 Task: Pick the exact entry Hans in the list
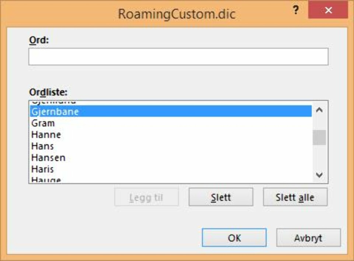pos(43,146)
